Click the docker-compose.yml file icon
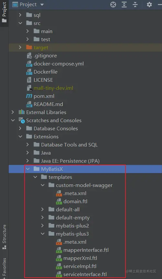 (29, 64)
